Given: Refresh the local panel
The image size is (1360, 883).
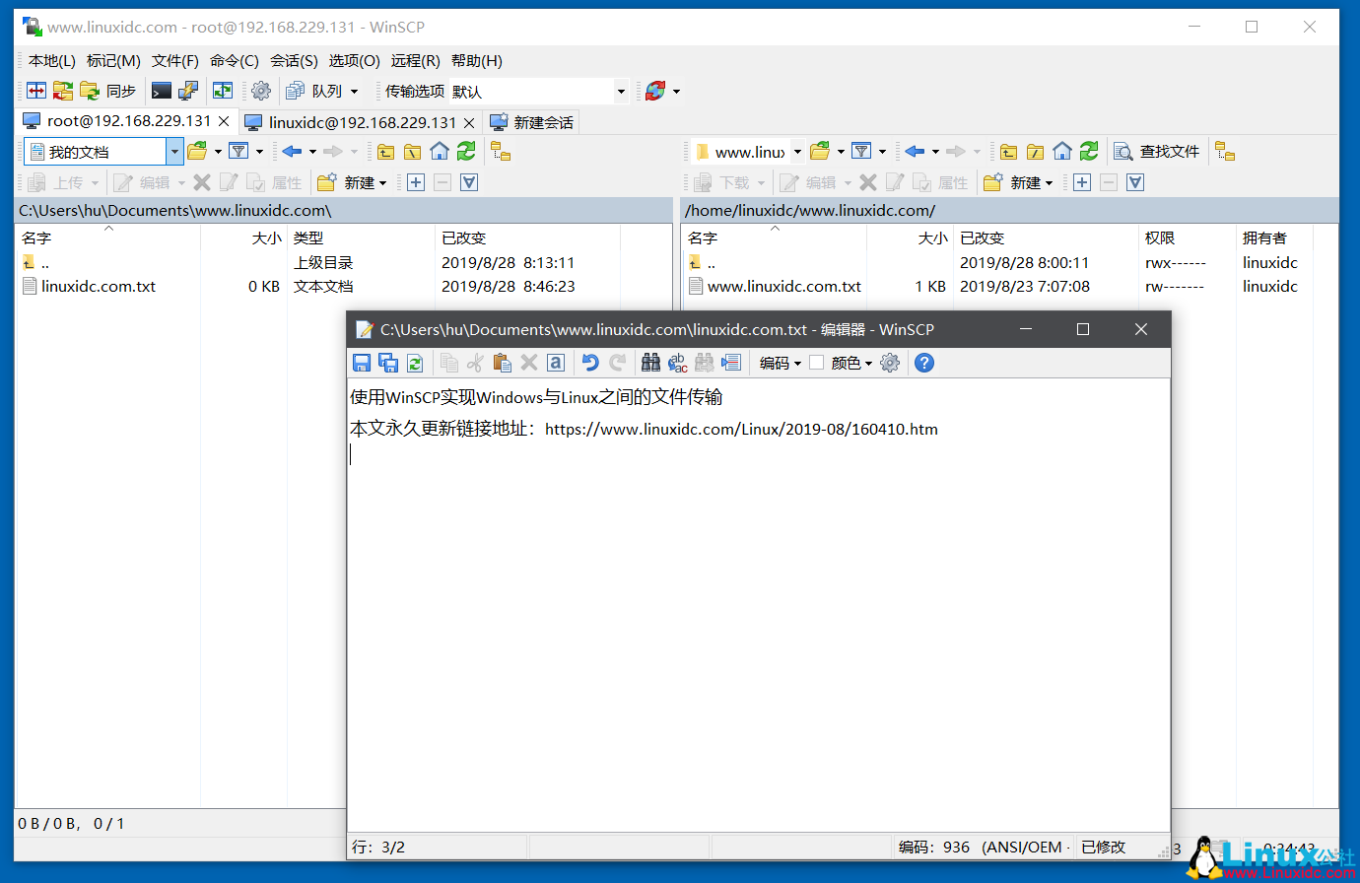Looking at the screenshot, I should (466, 151).
